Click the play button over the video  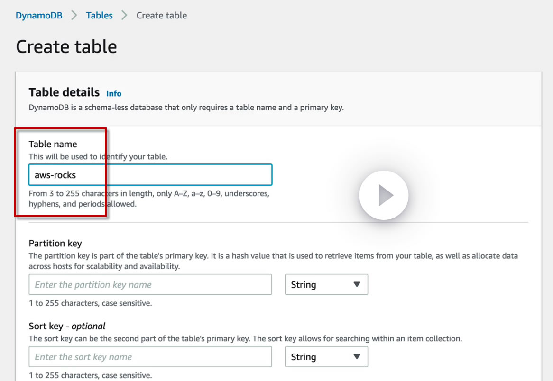pos(384,195)
